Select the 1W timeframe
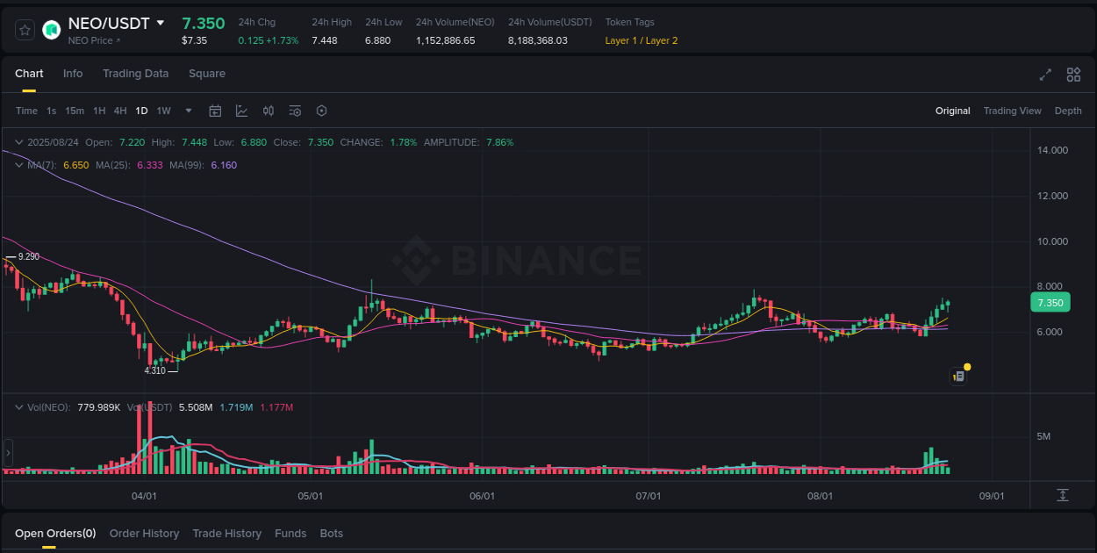 pyautogui.click(x=163, y=111)
